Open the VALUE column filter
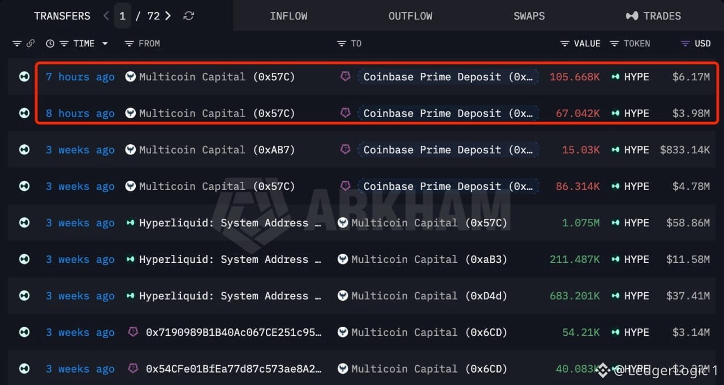 coord(564,44)
